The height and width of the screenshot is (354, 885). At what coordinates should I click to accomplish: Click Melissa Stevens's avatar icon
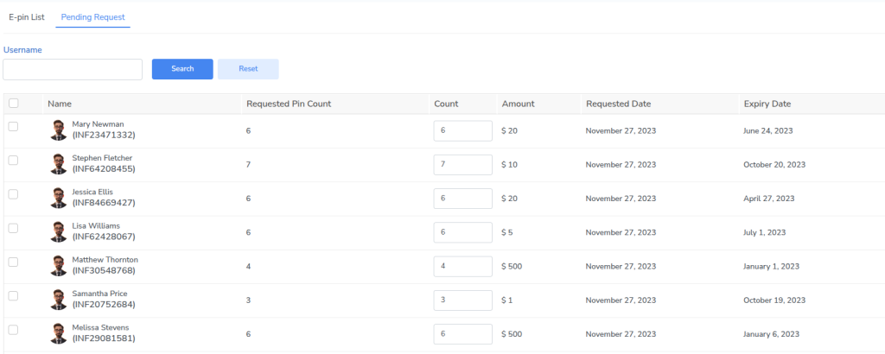(x=58, y=333)
